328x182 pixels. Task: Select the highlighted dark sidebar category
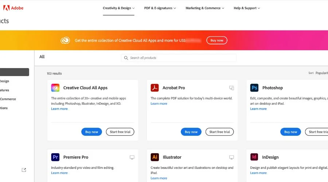[x=15, y=72]
